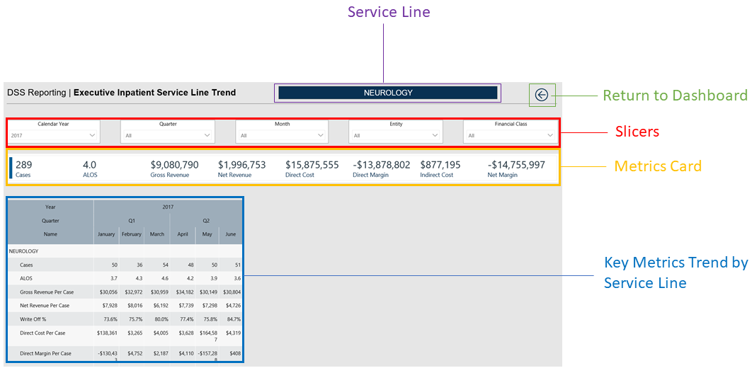This screenshot has height=368, width=752.
Task: Select the Net Revenue Per Case row
Action: coord(125,305)
